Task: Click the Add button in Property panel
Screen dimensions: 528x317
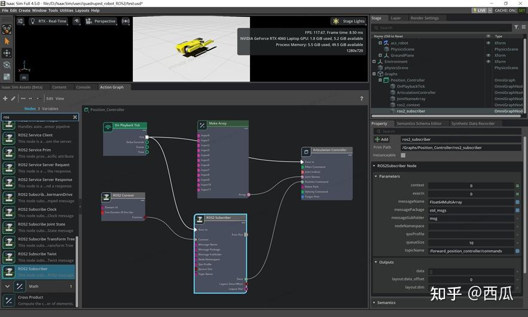Action: coord(381,139)
